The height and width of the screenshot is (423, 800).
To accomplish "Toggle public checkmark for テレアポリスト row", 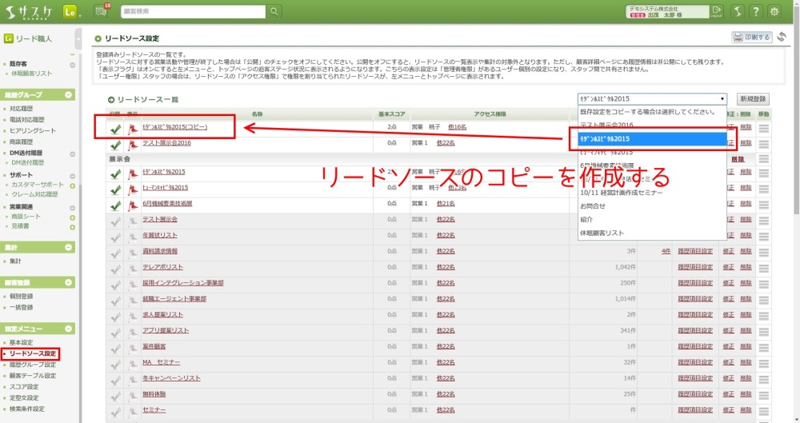I will click(x=116, y=267).
